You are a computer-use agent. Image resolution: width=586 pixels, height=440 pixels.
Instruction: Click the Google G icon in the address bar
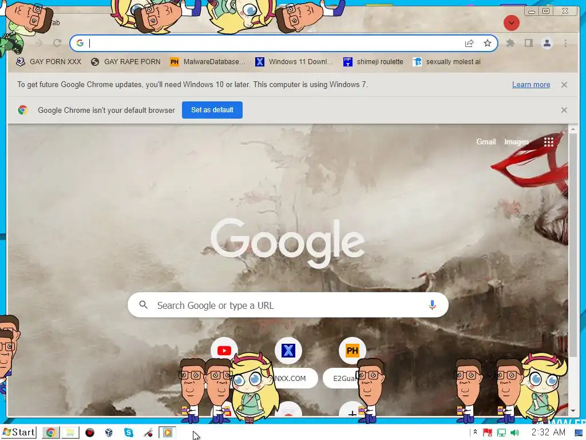[80, 43]
